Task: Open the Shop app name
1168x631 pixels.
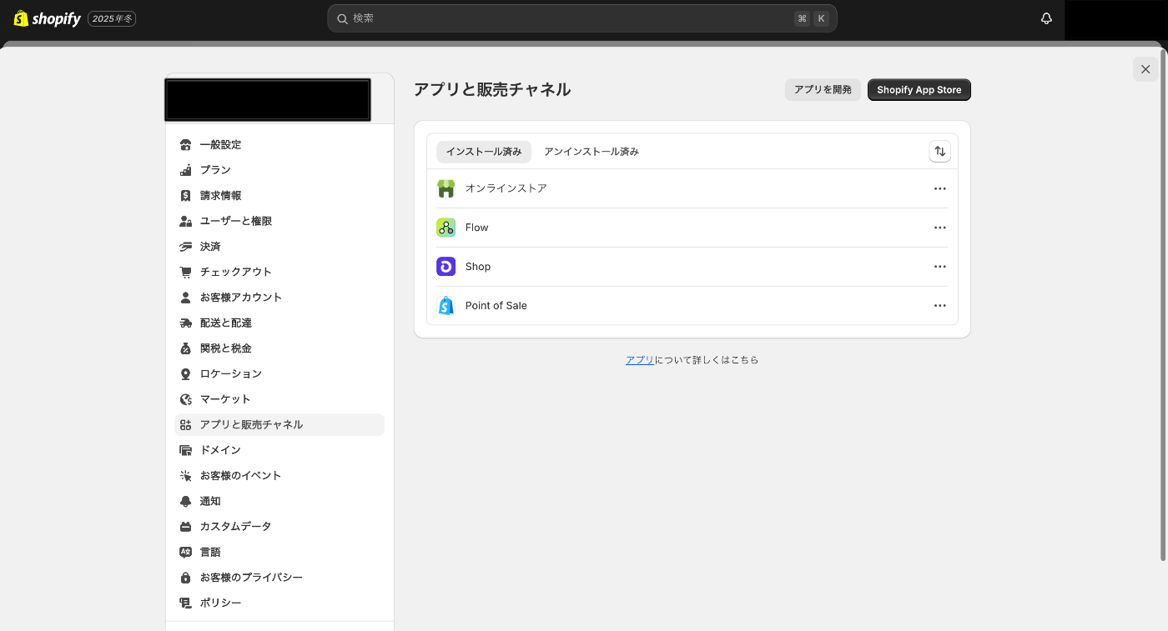Action: coord(478,267)
